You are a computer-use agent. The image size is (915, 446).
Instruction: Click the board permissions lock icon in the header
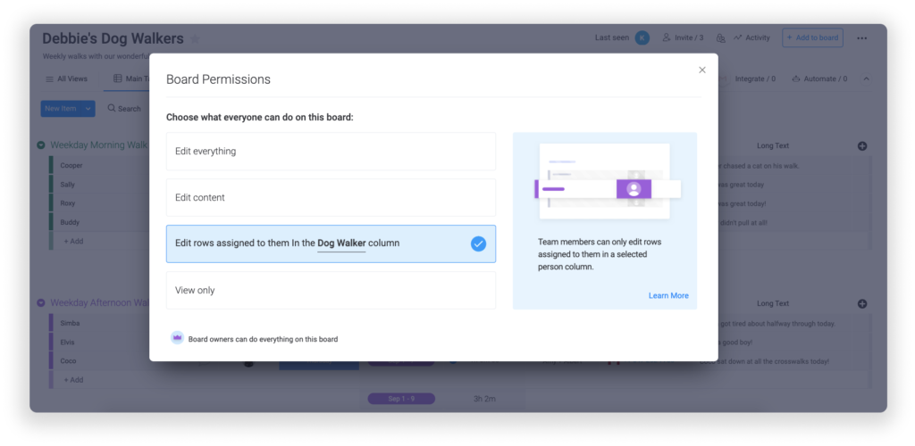coord(720,38)
